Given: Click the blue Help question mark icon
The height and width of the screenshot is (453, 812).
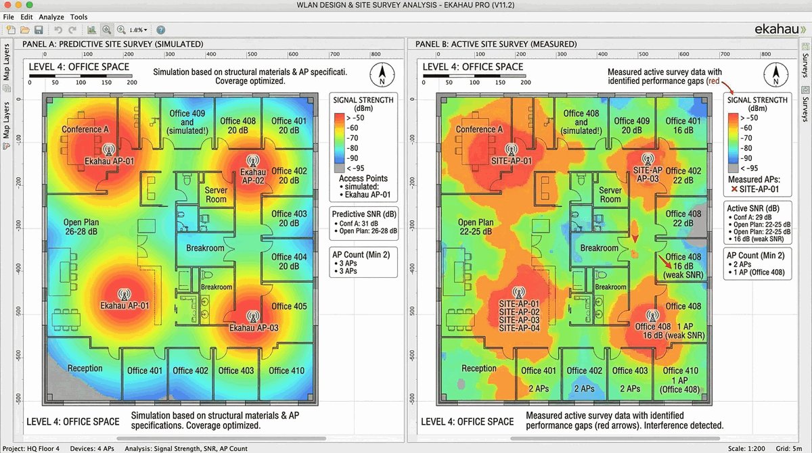Looking at the screenshot, I should point(160,30).
